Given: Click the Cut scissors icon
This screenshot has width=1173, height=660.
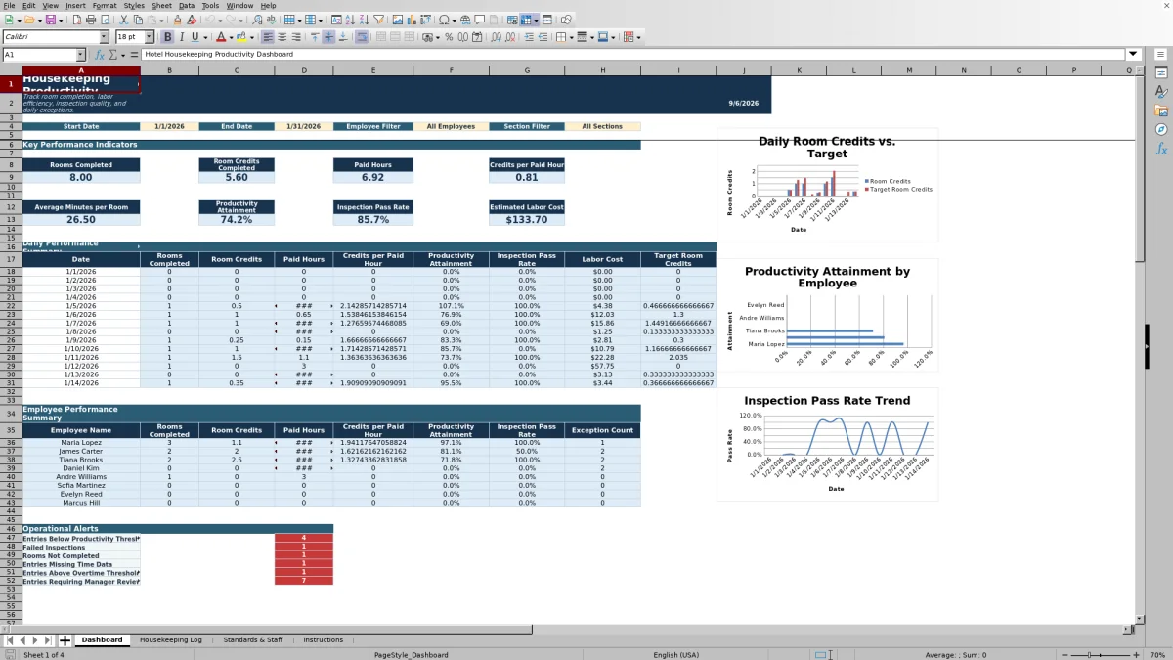Looking at the screenshot, I should (123, 20).
